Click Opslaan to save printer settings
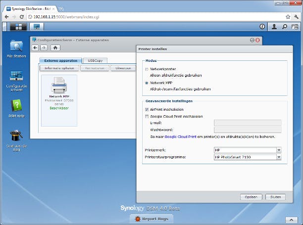Image resolution: width=303 pixels, height=225 pixels. pos(251,197)
